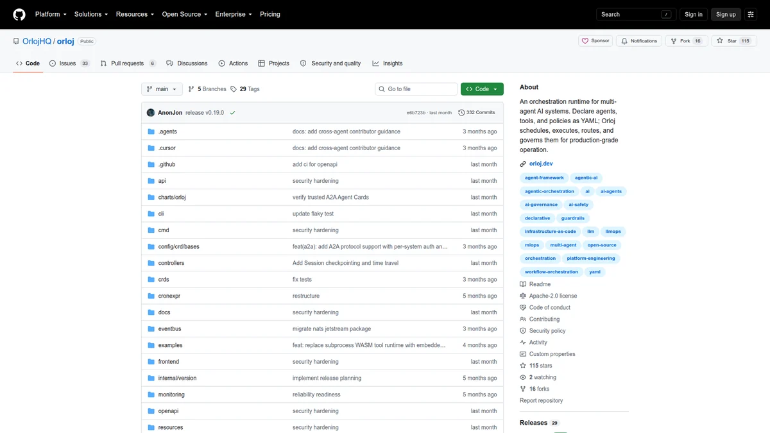Click the tag icon beside 29 Tags
Screen dimensions: 770x433
[x=234, y=89]
